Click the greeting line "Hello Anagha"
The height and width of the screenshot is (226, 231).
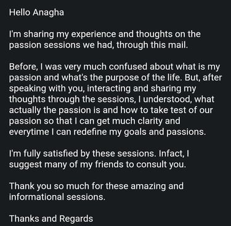36,12
